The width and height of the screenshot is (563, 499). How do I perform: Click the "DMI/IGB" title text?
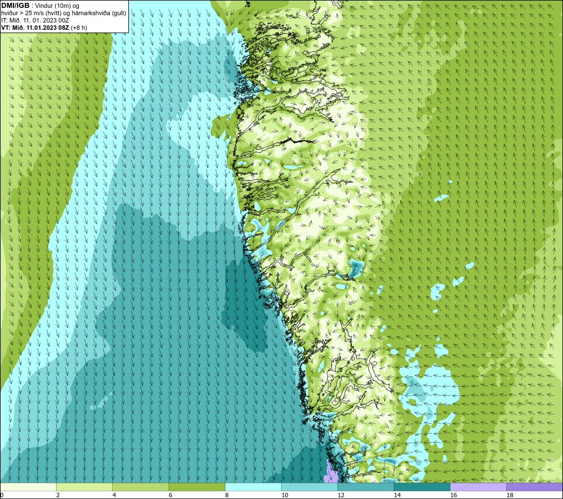[x=15, y=6]
